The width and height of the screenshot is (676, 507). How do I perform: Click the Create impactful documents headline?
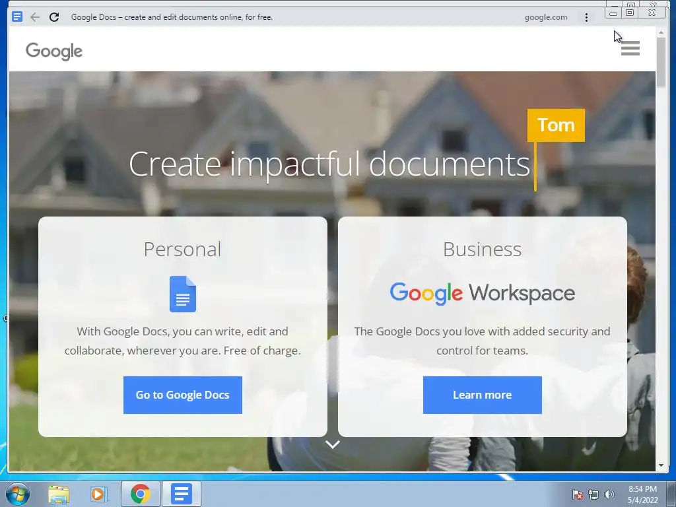click(x=329, y=164)
